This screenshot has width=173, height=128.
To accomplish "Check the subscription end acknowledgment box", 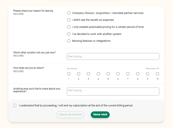I will 15,106.
